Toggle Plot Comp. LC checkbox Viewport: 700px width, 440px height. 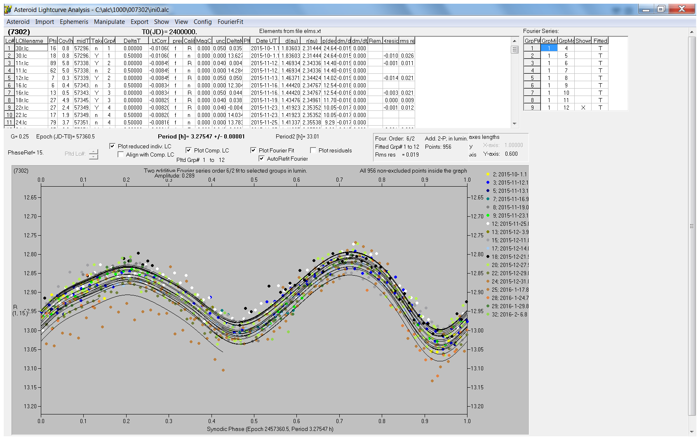188,150
